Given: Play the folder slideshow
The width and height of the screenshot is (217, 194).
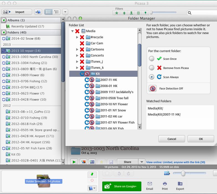Looking at the screenshot, I should pyautogui.click(x=74, y=162).
